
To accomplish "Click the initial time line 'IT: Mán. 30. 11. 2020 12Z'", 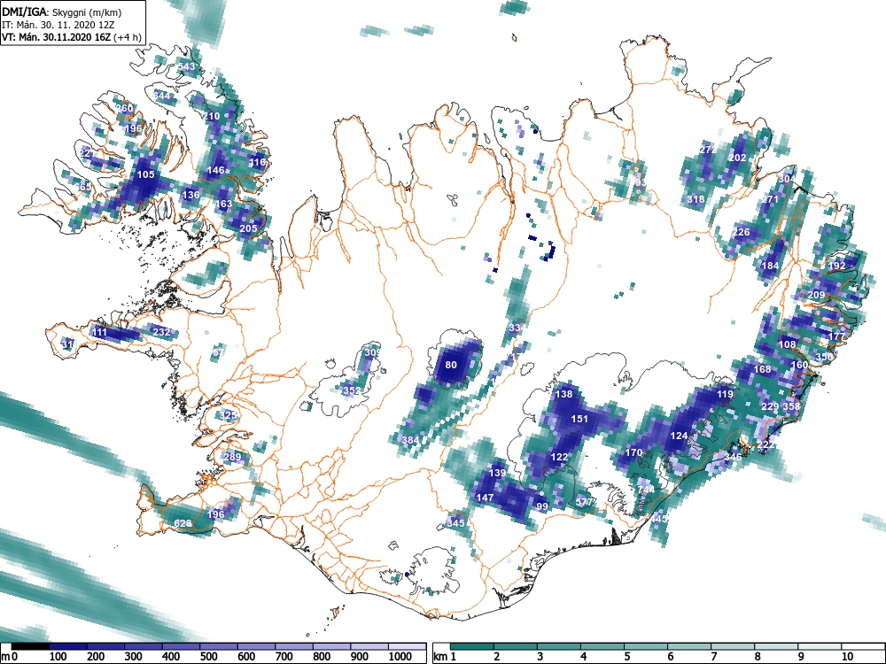I will (58, 25).
